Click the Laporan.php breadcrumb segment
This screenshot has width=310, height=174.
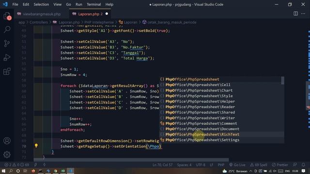click(x=69, y=22)
